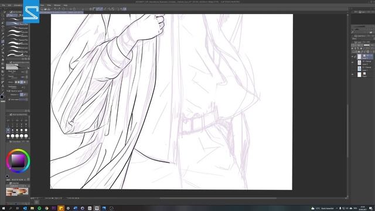The height and width of the screenshot is (211, 375).
Task: Select the Gradient tool
Action: pyautogui.click(x=2, y=72)
